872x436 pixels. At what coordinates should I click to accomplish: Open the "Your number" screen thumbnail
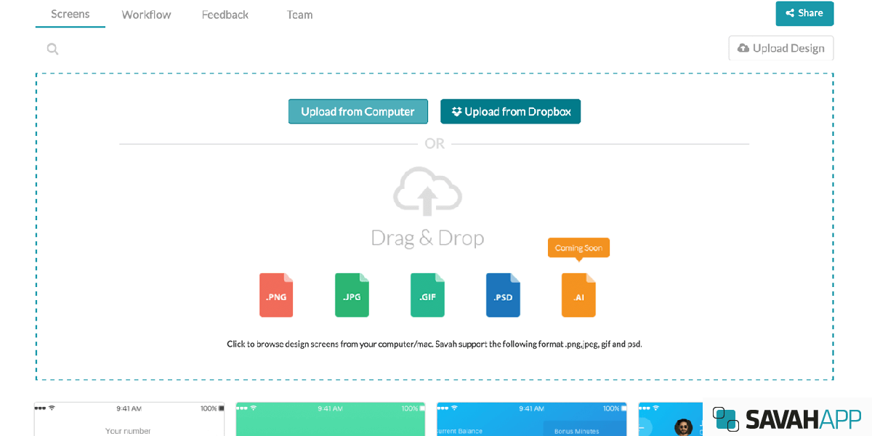[129, 420]
